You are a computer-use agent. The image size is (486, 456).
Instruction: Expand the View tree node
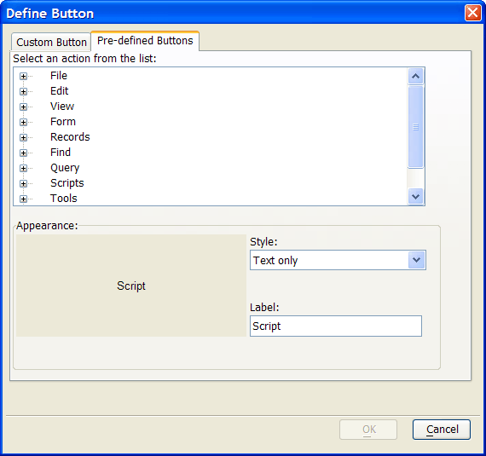(23, 107)
